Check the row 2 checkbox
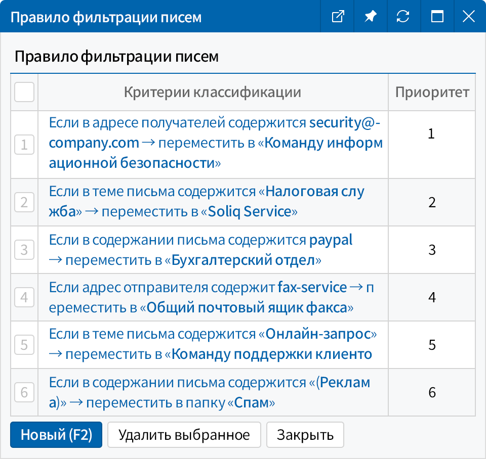486x459 pixels. click(x=24, y=202)
